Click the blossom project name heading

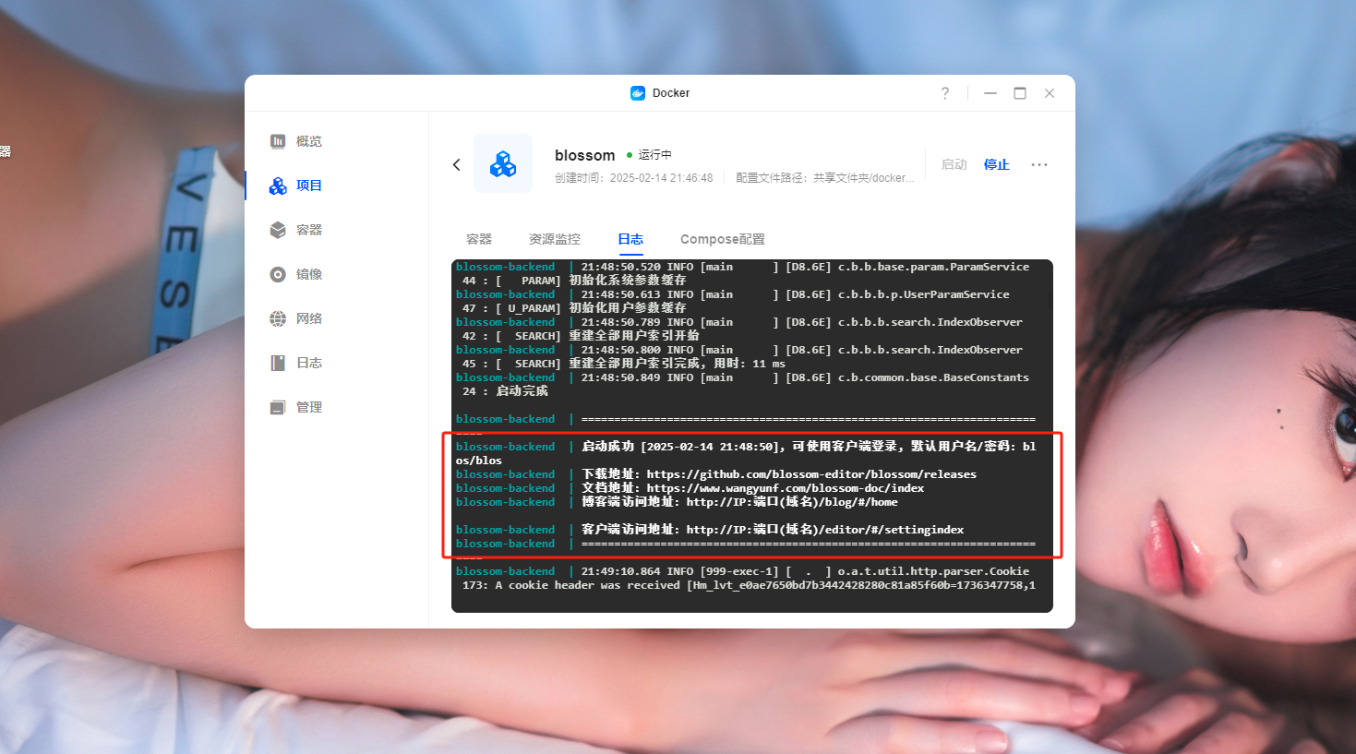584,155
